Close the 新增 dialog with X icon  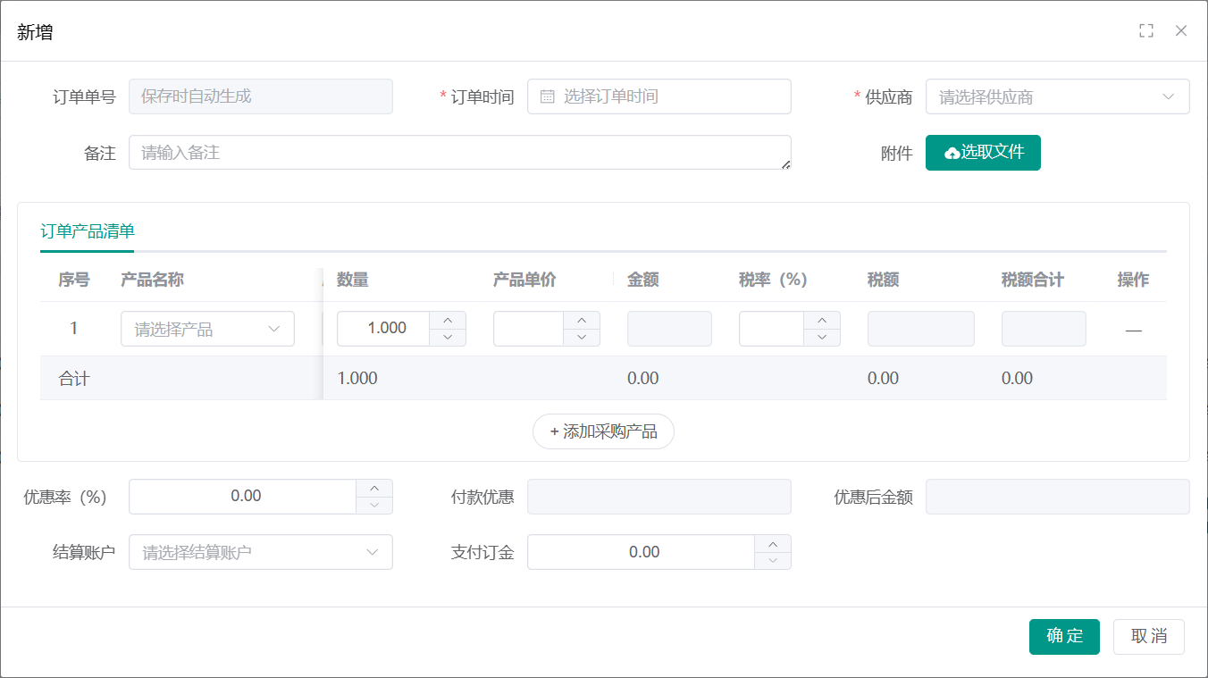[1181, 31]
